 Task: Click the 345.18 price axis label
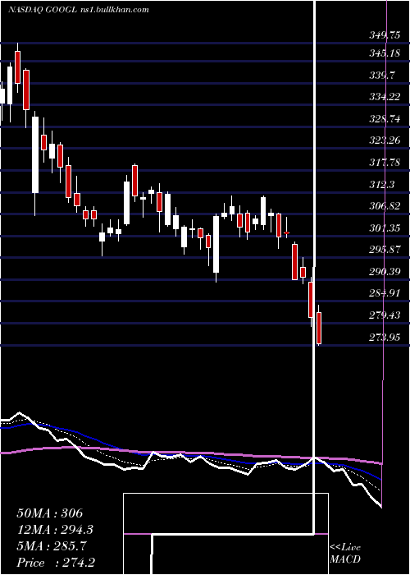click(x=384, y=53)
